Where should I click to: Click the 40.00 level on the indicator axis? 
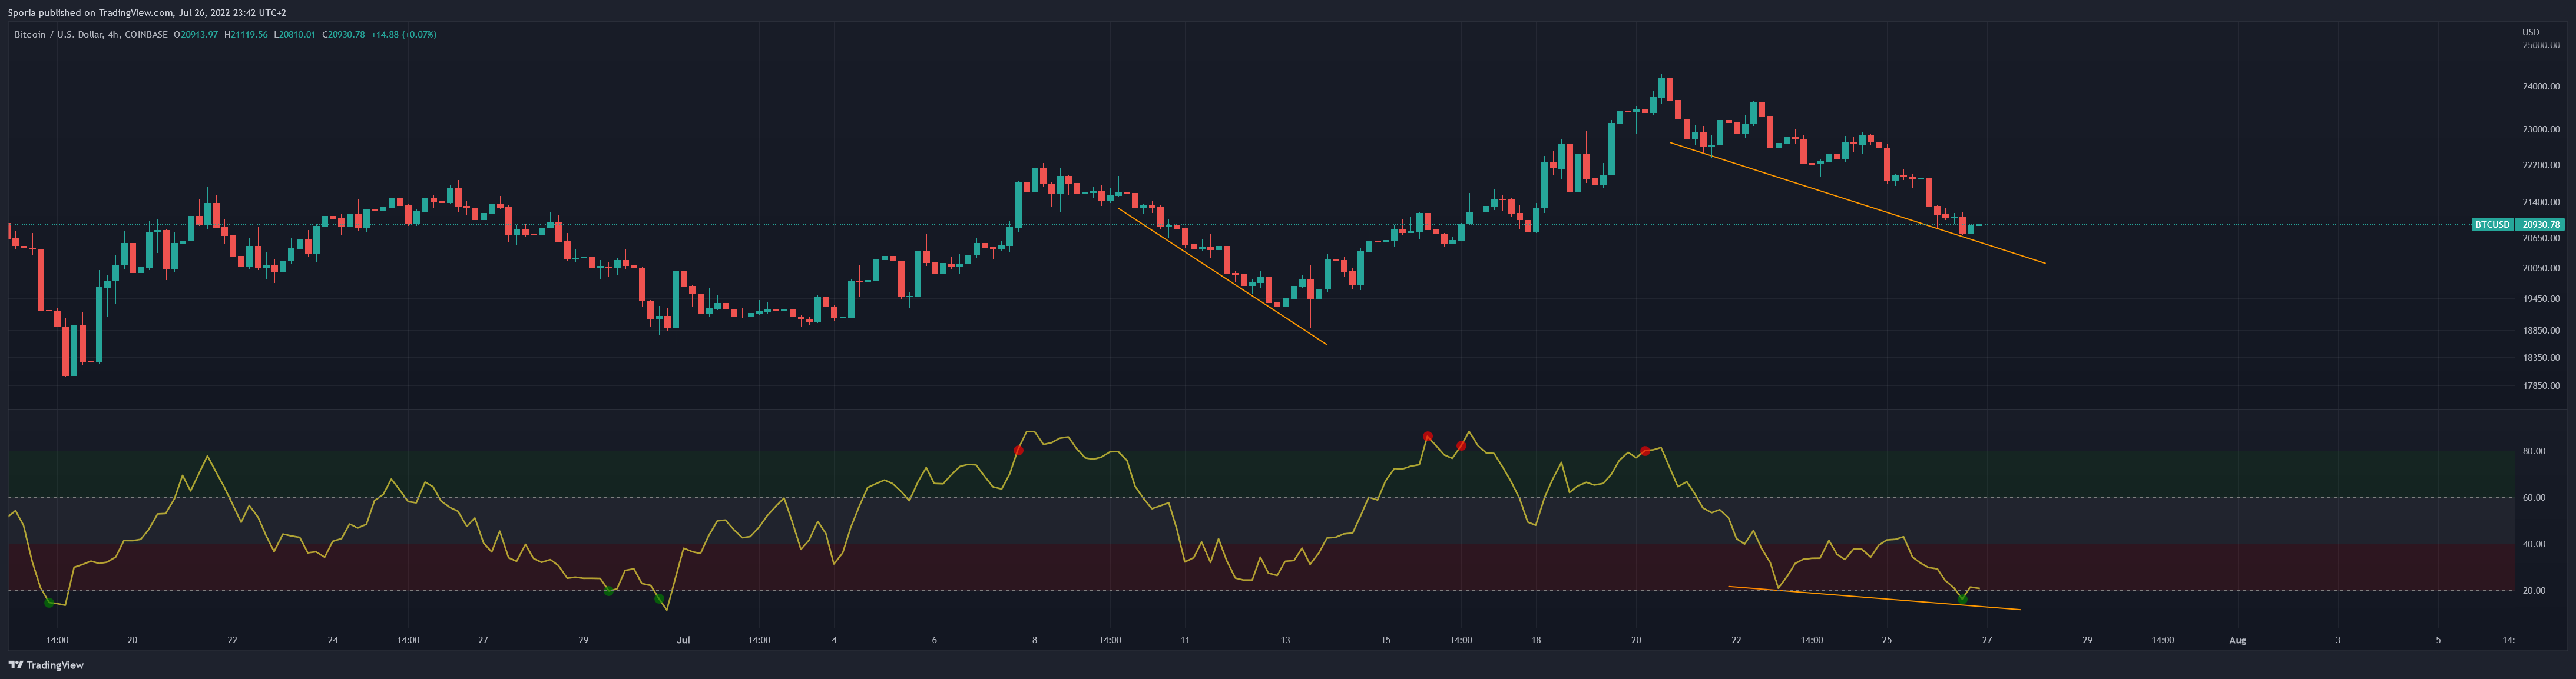pos(2533,544)
